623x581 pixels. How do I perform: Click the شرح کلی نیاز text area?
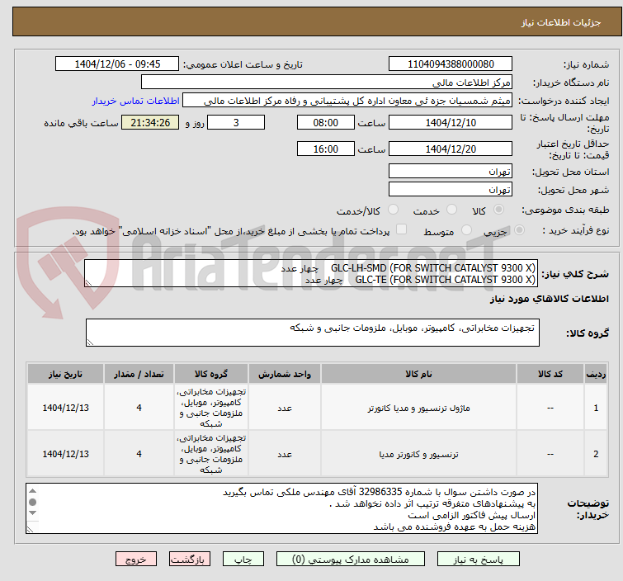[311, 273]
